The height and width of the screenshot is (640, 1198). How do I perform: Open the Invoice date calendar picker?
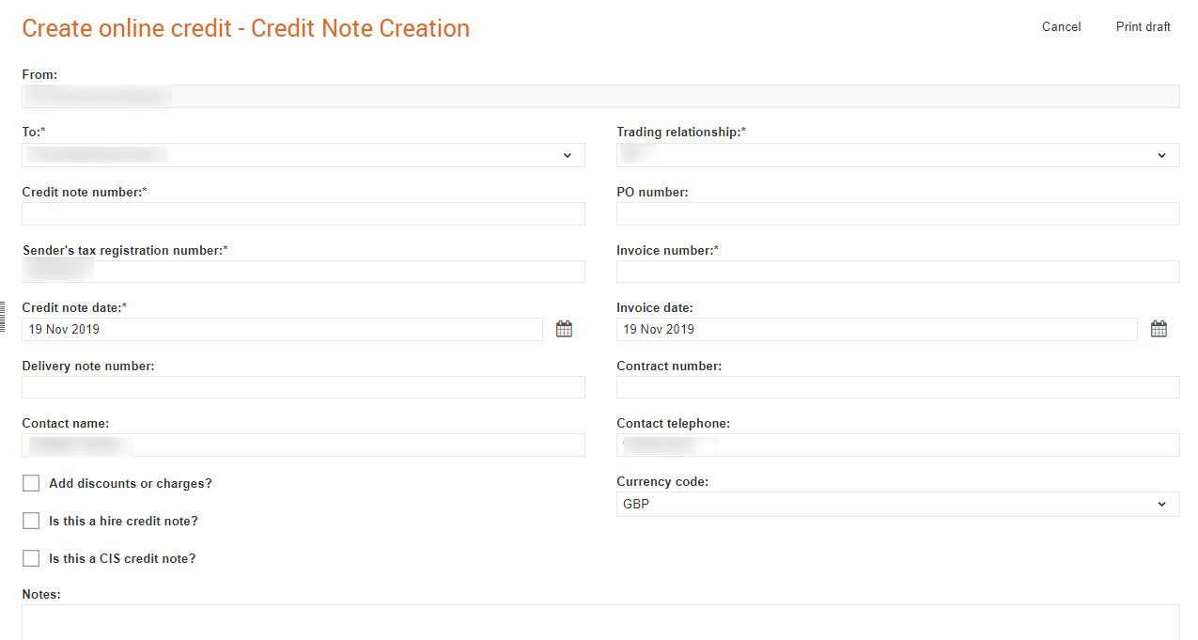1159,329
